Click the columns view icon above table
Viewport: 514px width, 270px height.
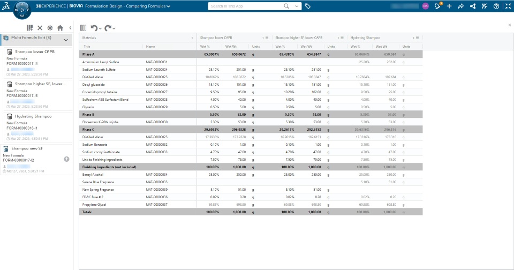click(x=84, y=28)
